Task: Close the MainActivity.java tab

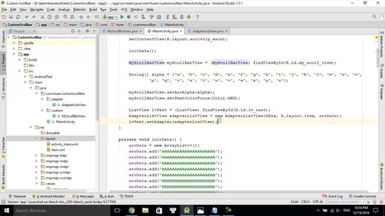Action: [x=181, y=31]
